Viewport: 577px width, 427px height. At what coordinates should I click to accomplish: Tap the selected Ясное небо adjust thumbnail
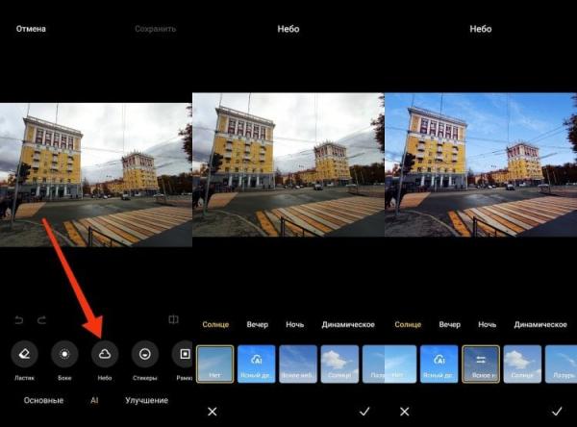481,364
